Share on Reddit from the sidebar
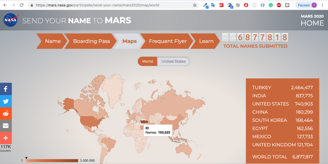The height and width of the screenshot is (164, 328). (x=6, y=113)
